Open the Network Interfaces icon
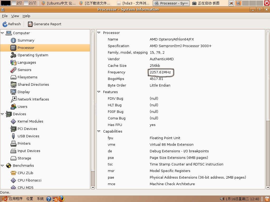This screenshot has height=202, width=270. tap(13, 99)
